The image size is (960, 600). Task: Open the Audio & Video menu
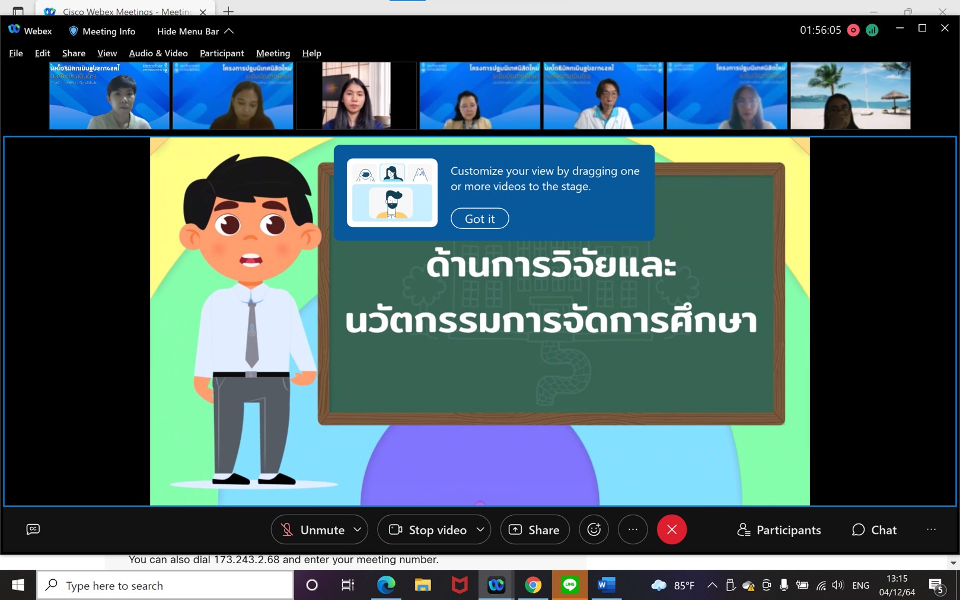pyautogui.click(x=158, y=53)
